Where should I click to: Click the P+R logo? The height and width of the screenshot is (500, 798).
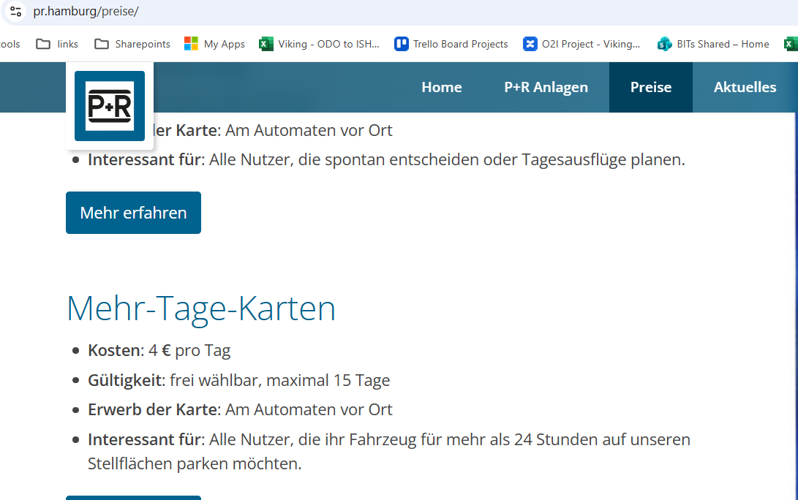[x=110, y=106]
